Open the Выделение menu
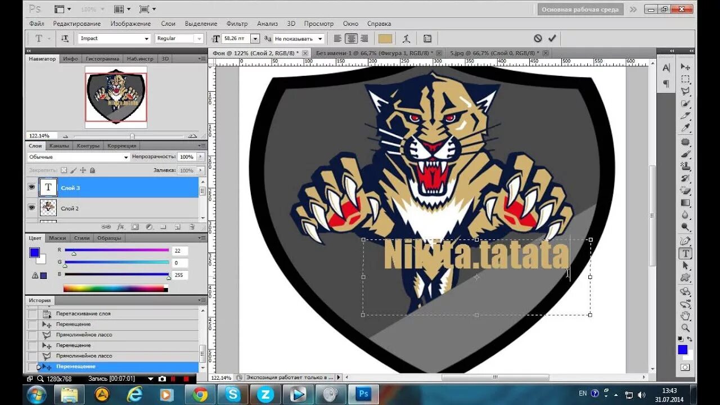Screen dimensions: 720x405 [201, 24]
